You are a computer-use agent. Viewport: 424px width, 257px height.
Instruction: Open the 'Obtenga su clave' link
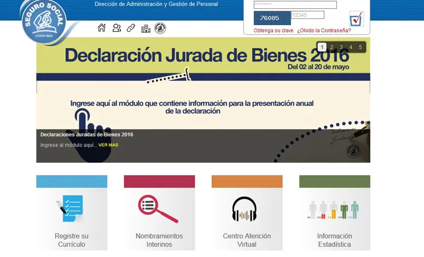273,31
